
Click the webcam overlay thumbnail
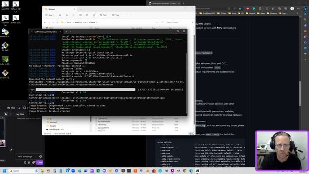(282, 150)
